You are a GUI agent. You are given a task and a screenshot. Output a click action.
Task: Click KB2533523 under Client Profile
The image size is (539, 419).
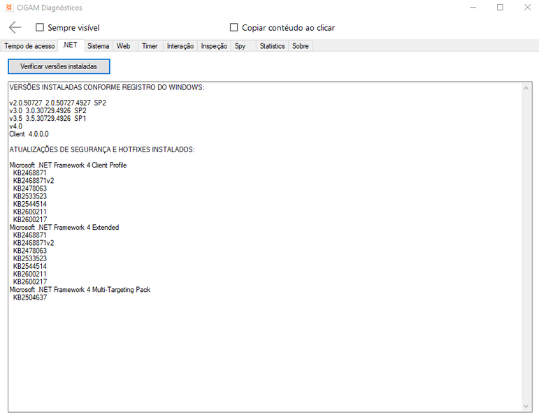[30, 196]
